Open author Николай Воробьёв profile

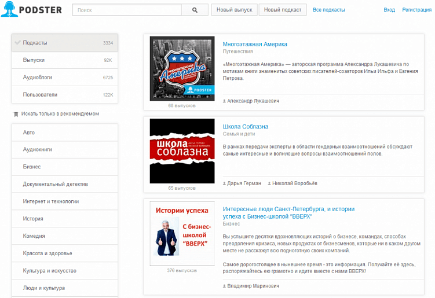pyautogui.click(x=295, y=183)
